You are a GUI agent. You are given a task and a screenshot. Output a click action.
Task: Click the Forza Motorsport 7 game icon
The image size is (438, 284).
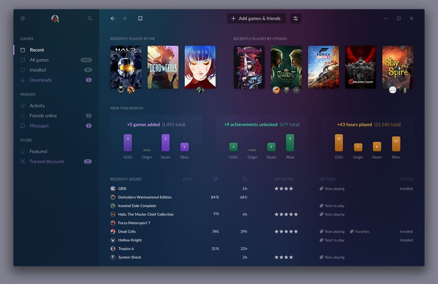(113, 223)
